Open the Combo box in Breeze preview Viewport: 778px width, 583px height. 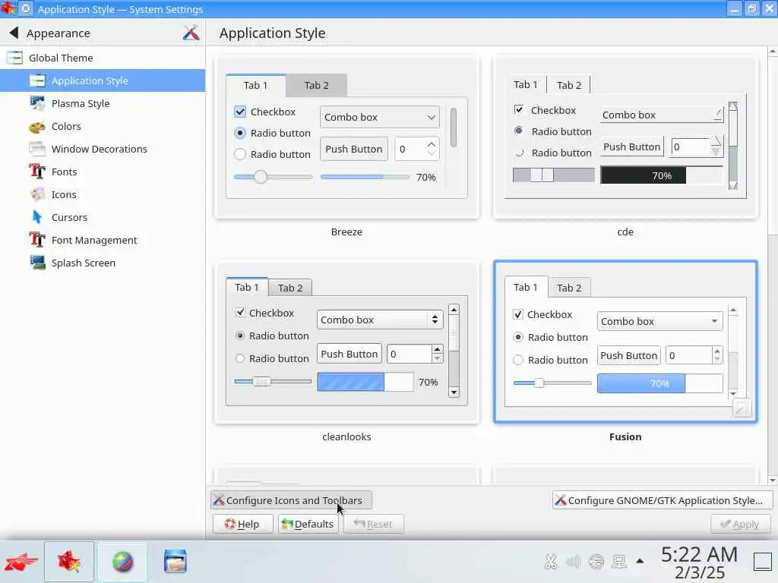click(380, 118)
